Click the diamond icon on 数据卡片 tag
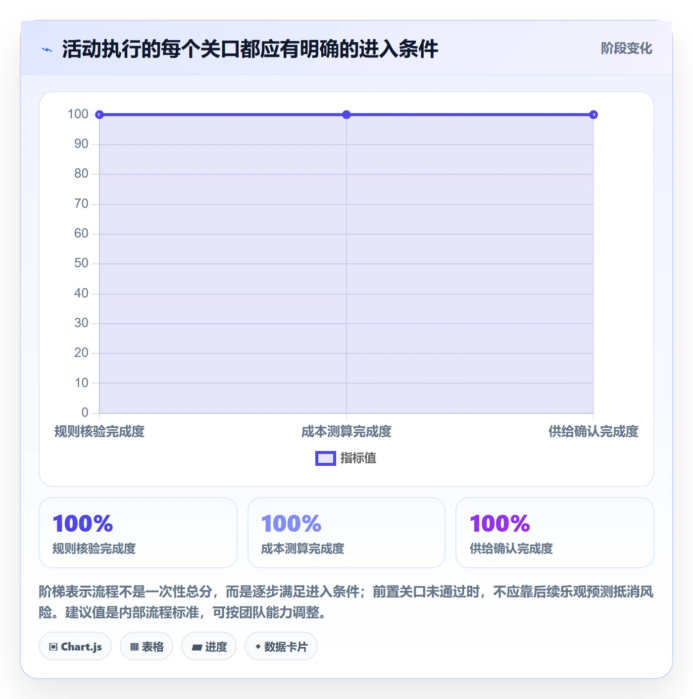Viewport: 693px width, 699px height. (258, 647)
